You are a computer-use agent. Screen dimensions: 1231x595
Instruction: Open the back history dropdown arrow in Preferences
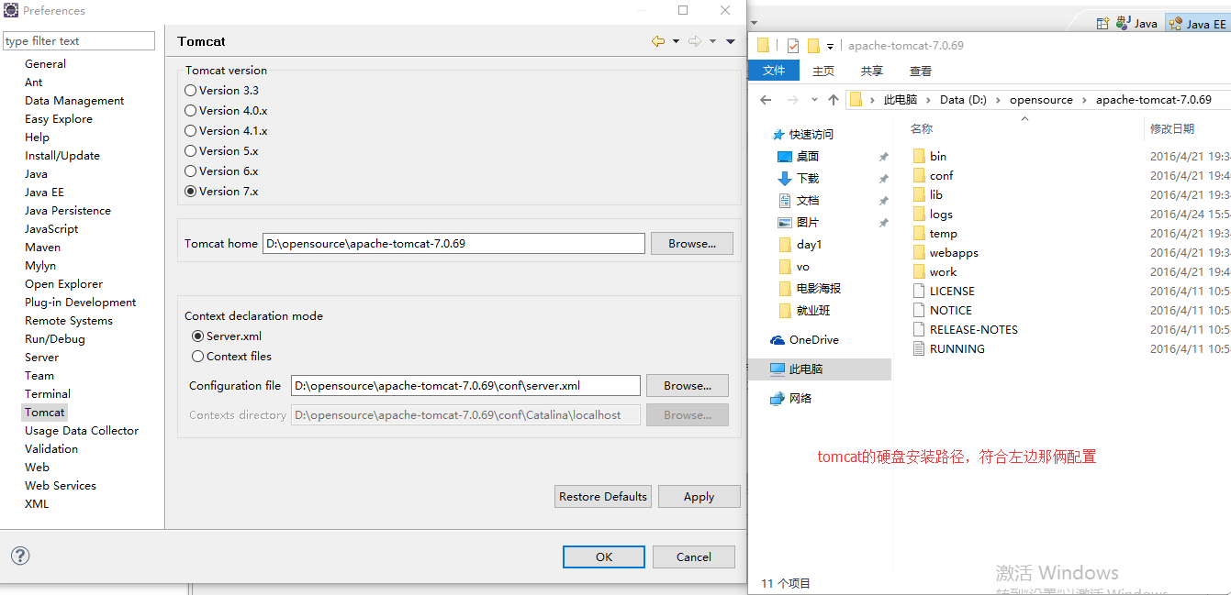click(x=676, y=41)
